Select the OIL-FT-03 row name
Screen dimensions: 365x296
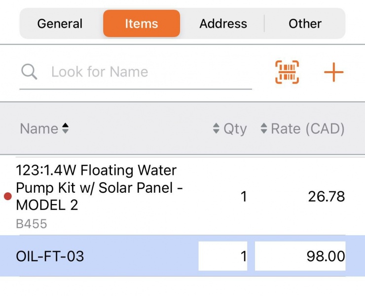[x=50, y=256]
